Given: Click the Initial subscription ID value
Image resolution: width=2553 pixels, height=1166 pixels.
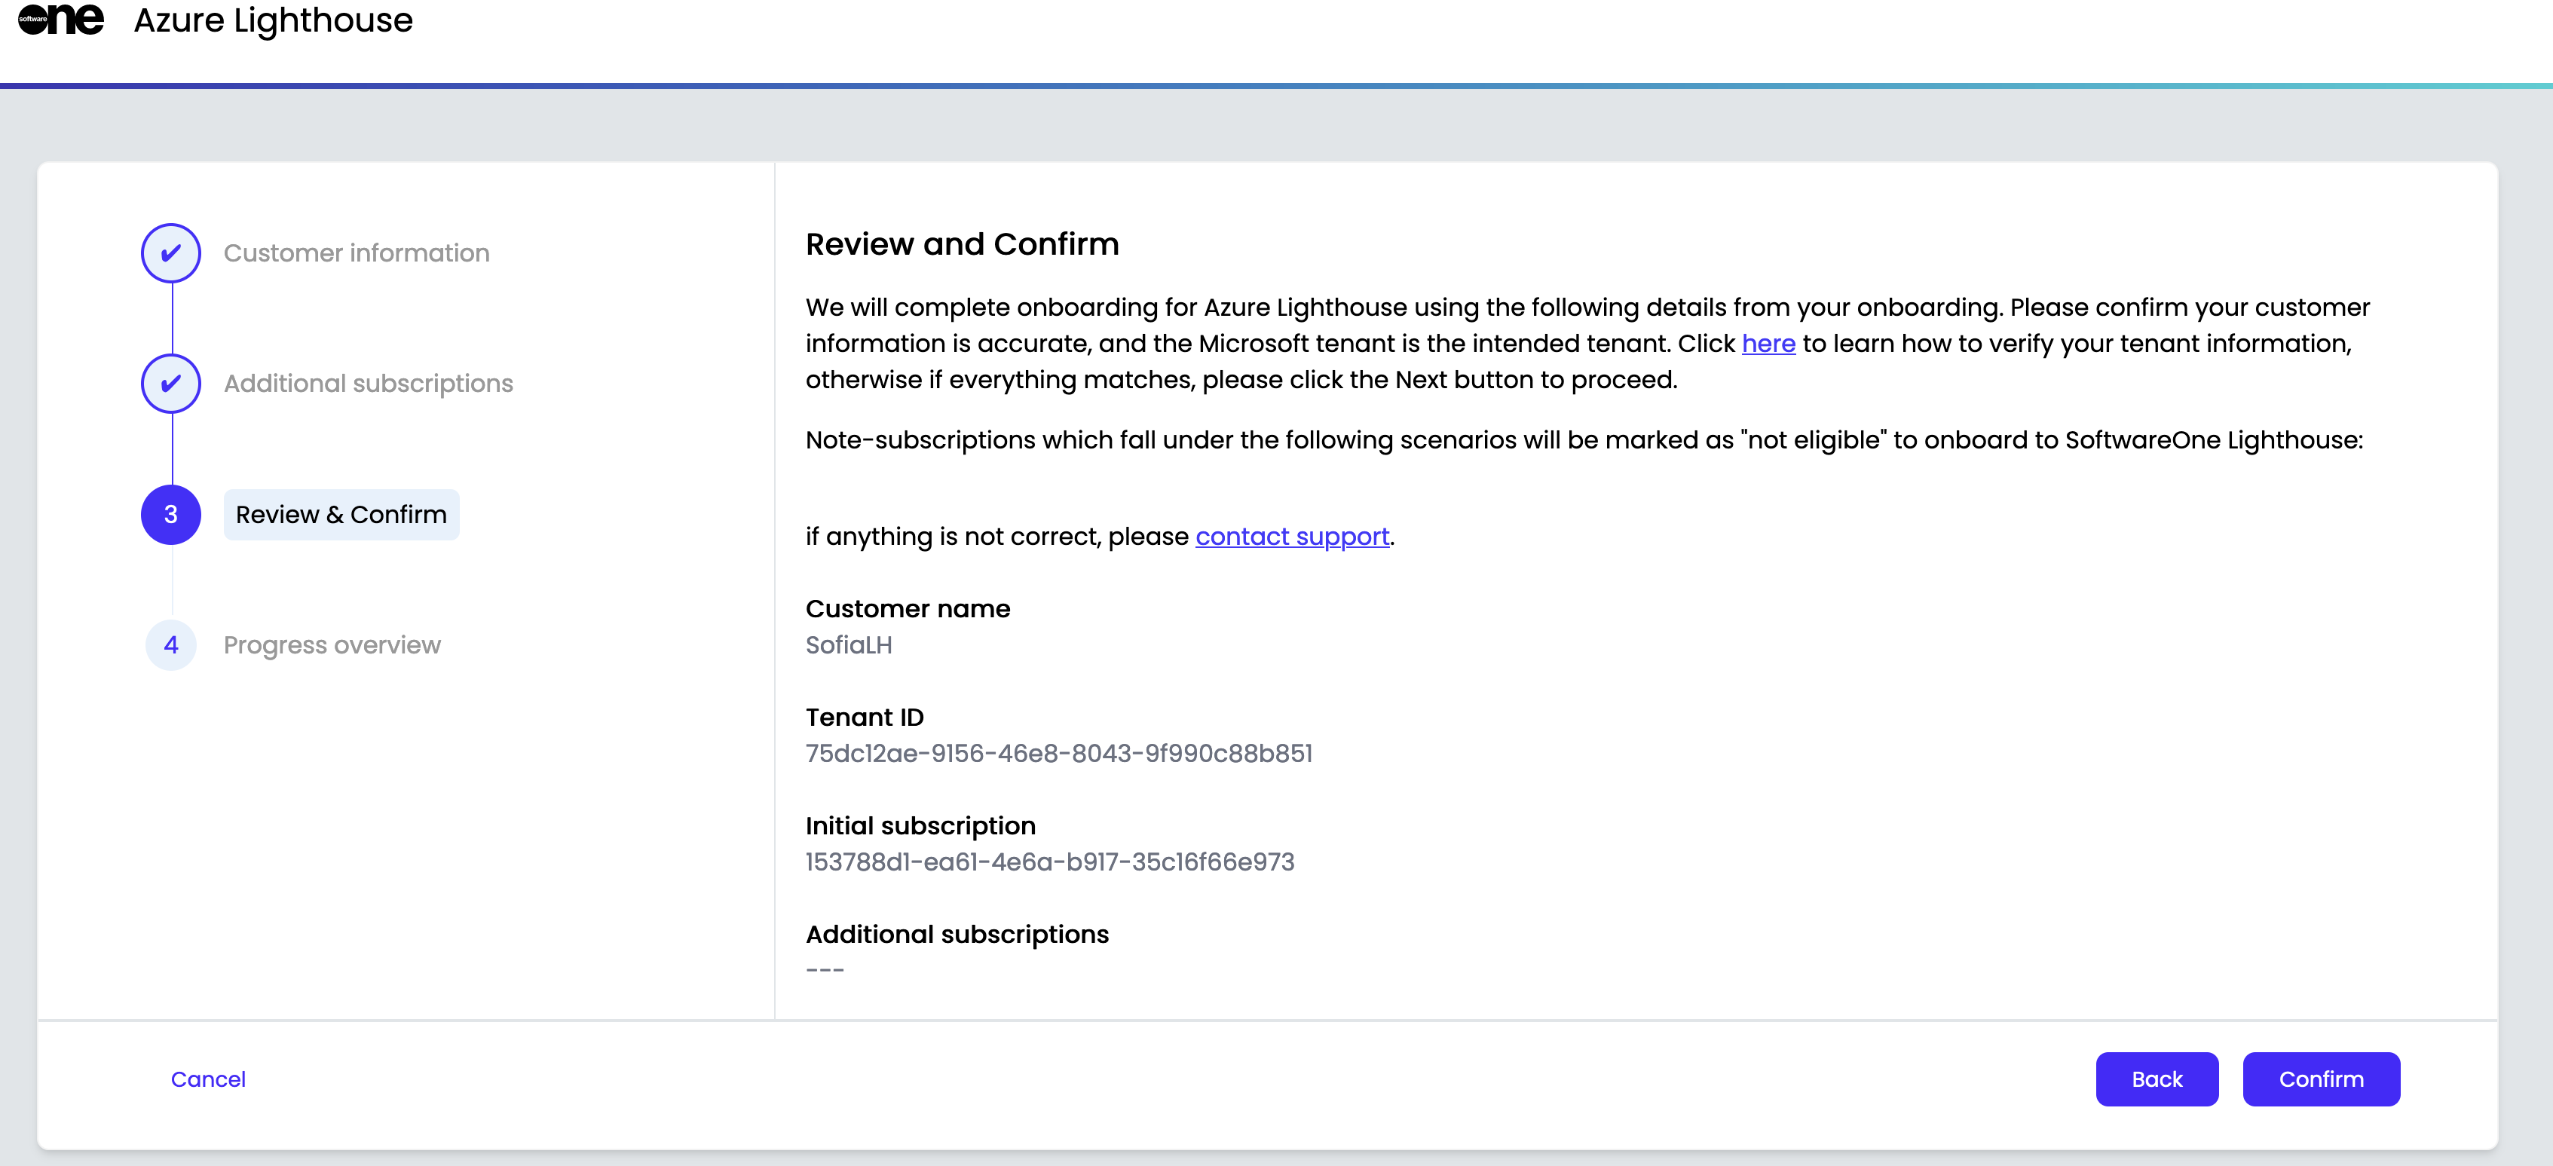Looking at the screenshot, I should pyautogui.click(x=1048, y=861).
